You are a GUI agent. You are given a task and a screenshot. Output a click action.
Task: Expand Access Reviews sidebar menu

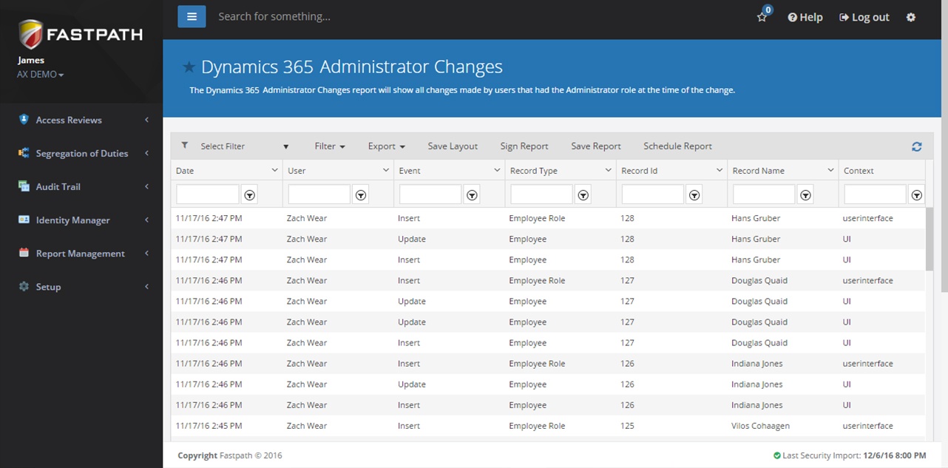click(x=81, y=120)
